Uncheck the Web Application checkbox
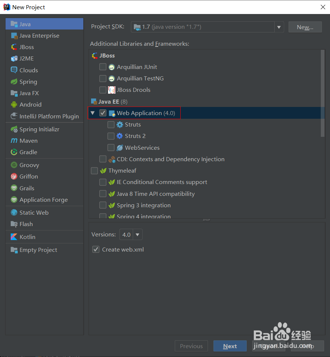 [x=103, y=113]
